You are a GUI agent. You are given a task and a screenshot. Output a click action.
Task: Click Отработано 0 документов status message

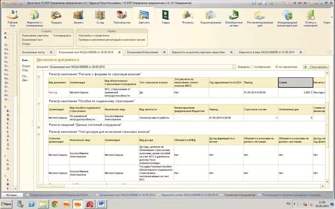pos(238,195)
